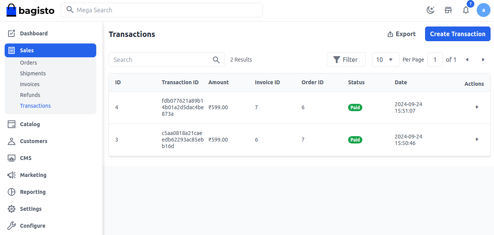This screenshot has width=494, height=235.
Task: Open the Per Page dropdown showing 10
Action: [x=385, y=60]
